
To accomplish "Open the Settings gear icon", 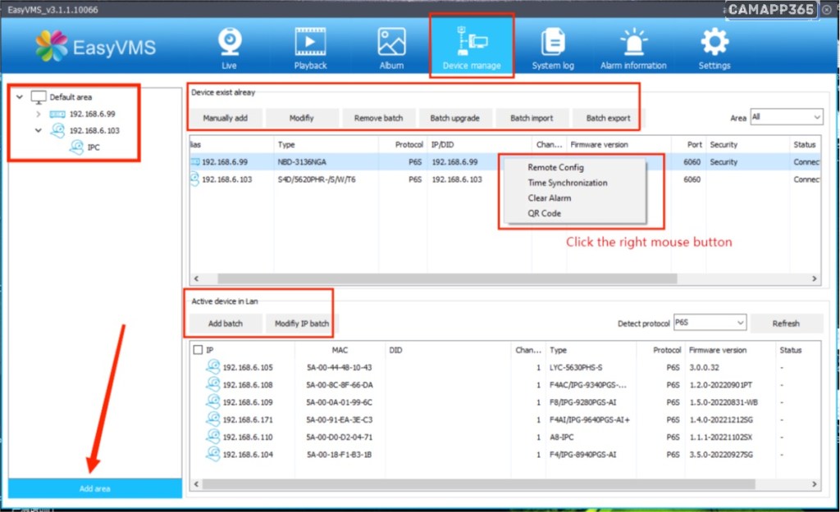I will pos(714,43).
